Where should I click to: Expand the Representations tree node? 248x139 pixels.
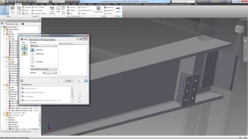coord(4,29)
